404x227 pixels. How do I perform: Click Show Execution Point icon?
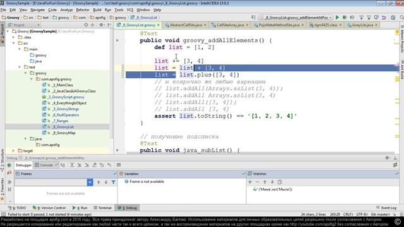click(63, 165)
